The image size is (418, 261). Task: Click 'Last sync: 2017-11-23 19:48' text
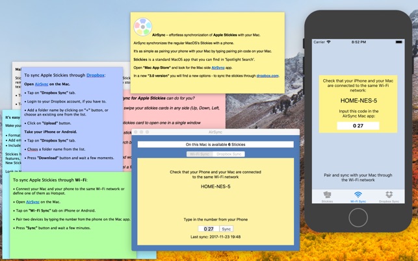coord(215,237)
